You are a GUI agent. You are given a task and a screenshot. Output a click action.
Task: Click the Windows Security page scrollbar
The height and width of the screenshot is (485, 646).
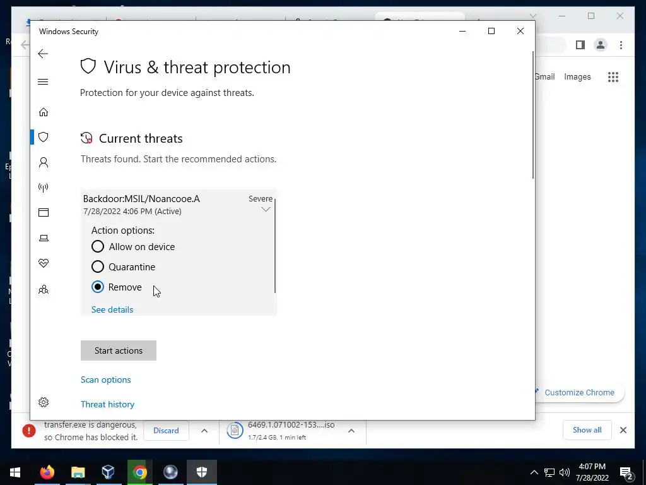pos(533,115)
